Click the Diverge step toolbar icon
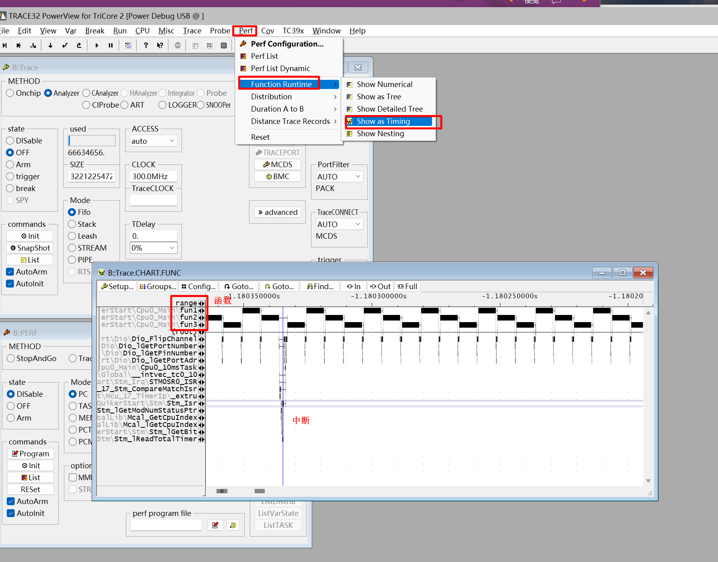Image resolution: width=718 pixels, height=562 pixels. (x=33, y=45)
